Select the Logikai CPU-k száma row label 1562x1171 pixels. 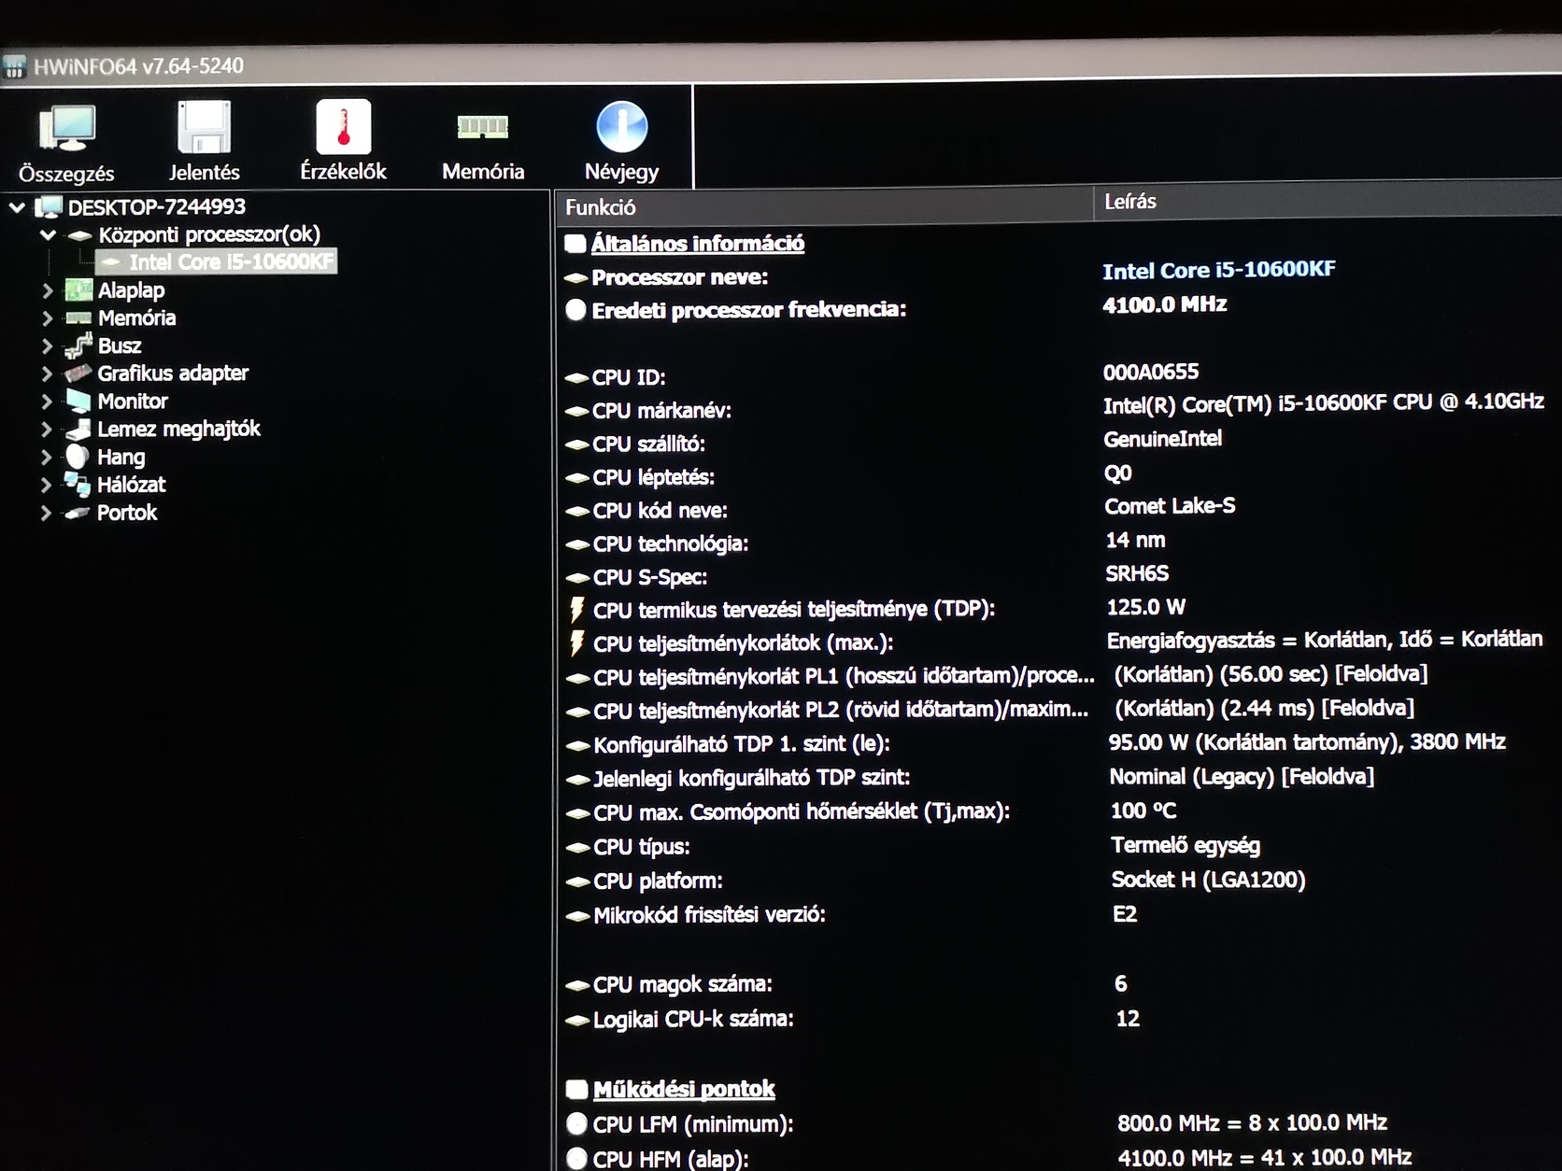pos(693,1019)
